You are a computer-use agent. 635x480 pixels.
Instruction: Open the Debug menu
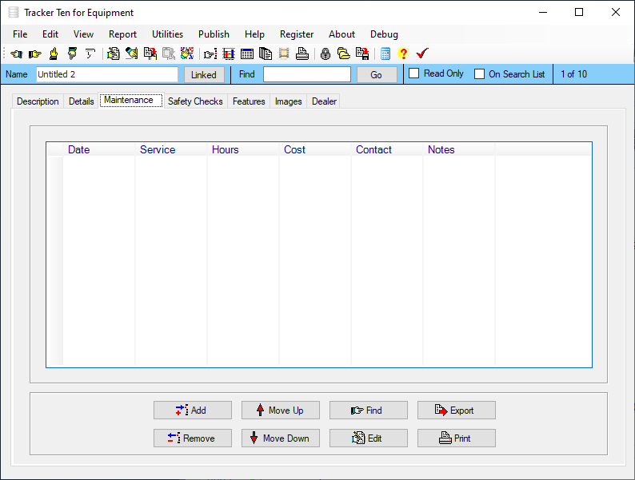(385, 34)
